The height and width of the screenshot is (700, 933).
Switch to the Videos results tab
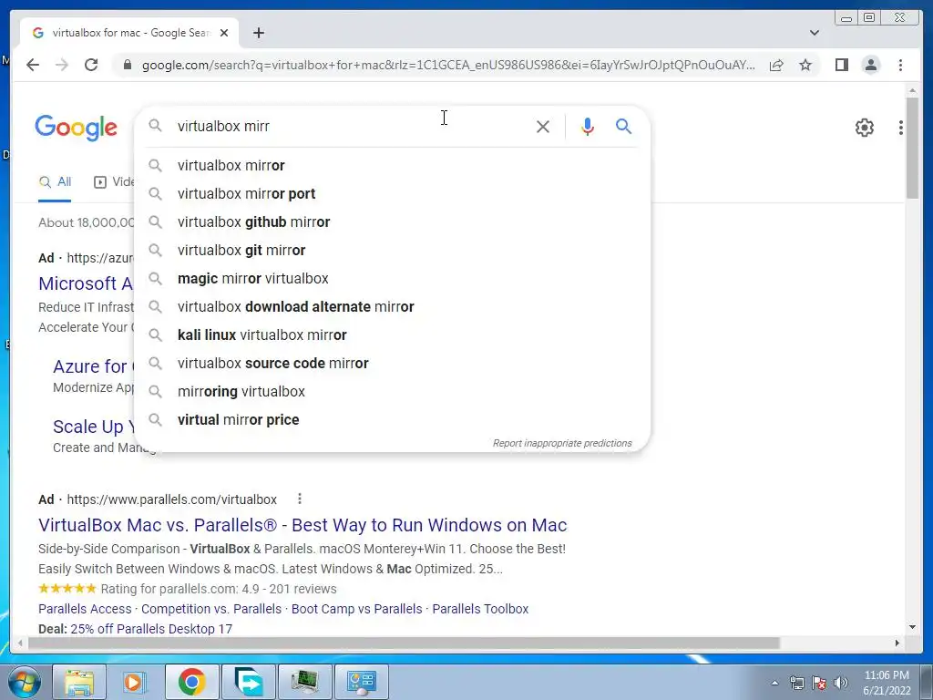point(114,182)
